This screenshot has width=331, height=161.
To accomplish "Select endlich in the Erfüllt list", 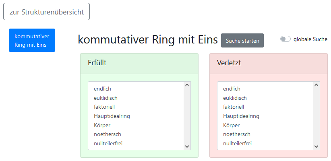I will [102, 89].
